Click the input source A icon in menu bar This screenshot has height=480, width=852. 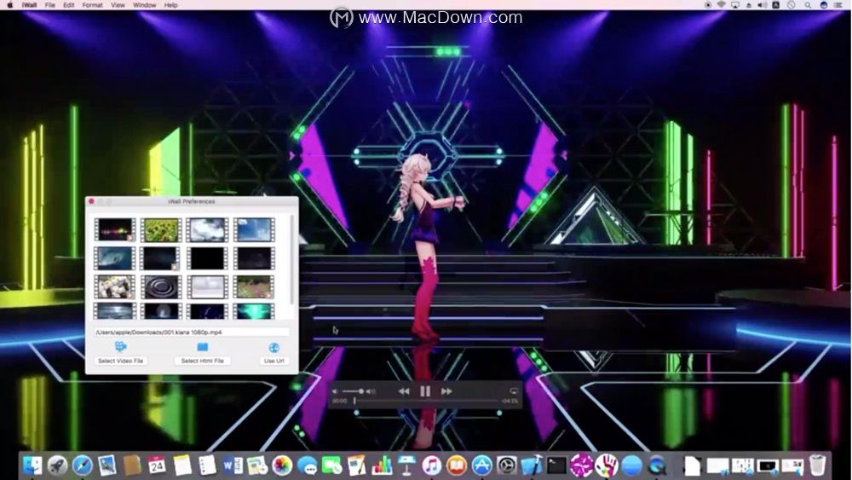coord(776,5)
